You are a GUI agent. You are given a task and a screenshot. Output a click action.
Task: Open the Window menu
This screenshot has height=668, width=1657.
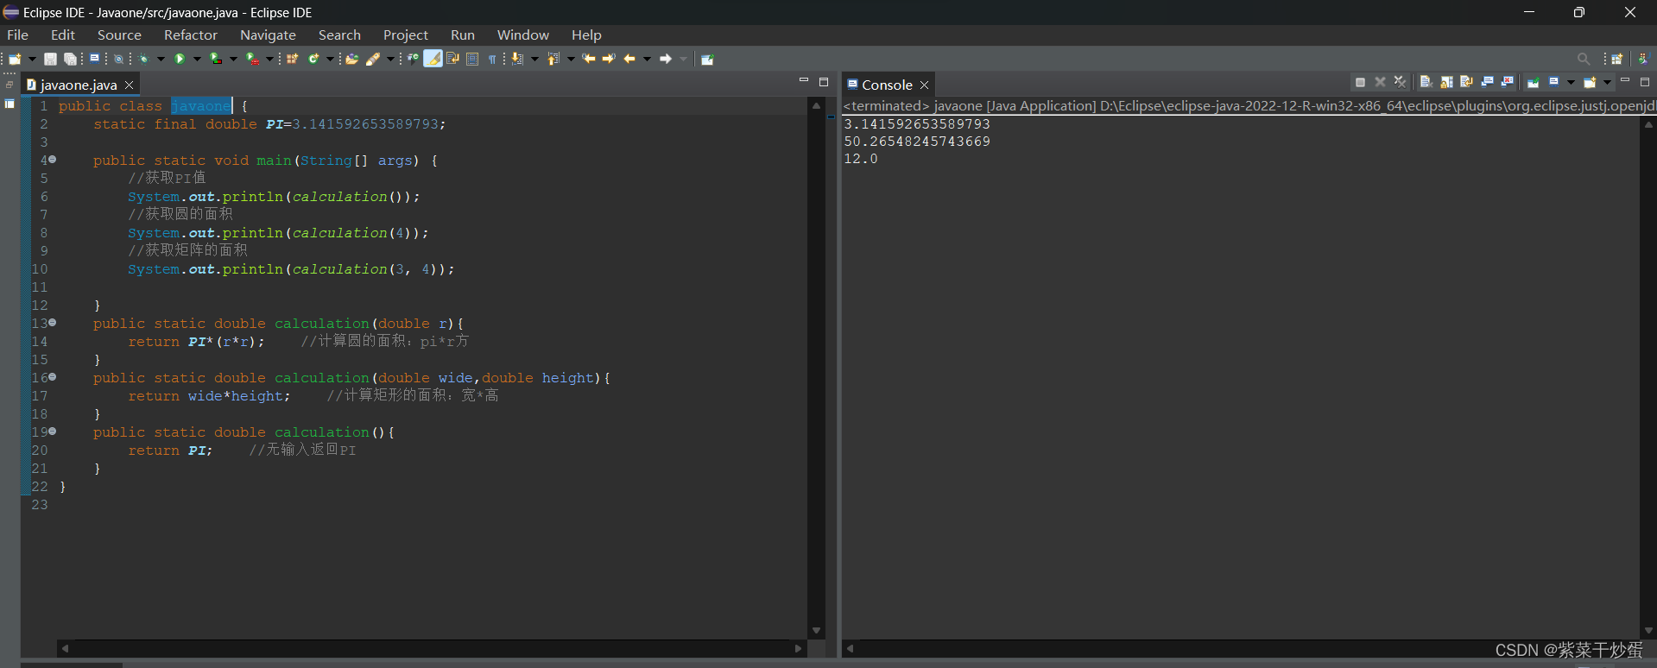[523, 35]
